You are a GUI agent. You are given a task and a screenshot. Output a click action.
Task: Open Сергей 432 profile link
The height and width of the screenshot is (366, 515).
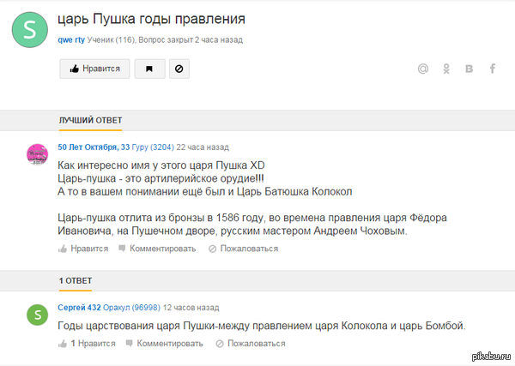(x=80, y=307)
